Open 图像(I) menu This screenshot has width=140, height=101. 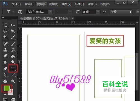point(41,4)
